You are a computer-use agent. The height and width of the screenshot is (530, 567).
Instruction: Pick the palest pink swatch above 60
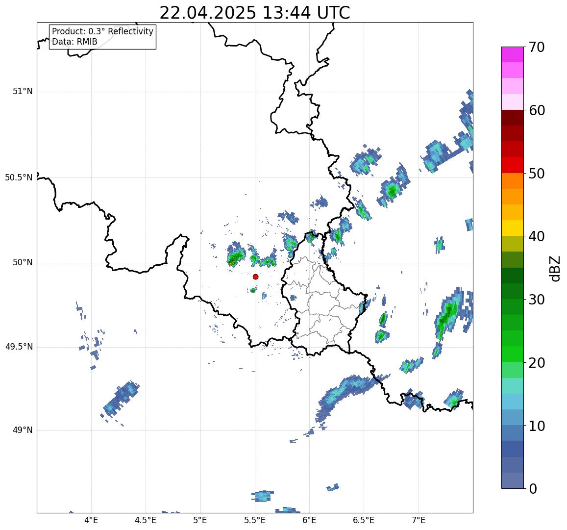coord(513,102)
